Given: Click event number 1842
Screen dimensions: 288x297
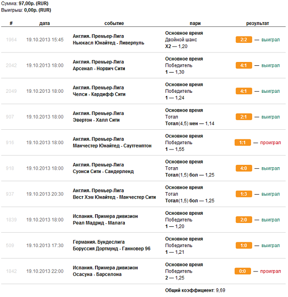Looking at the screenshot, I should point(11,271).
